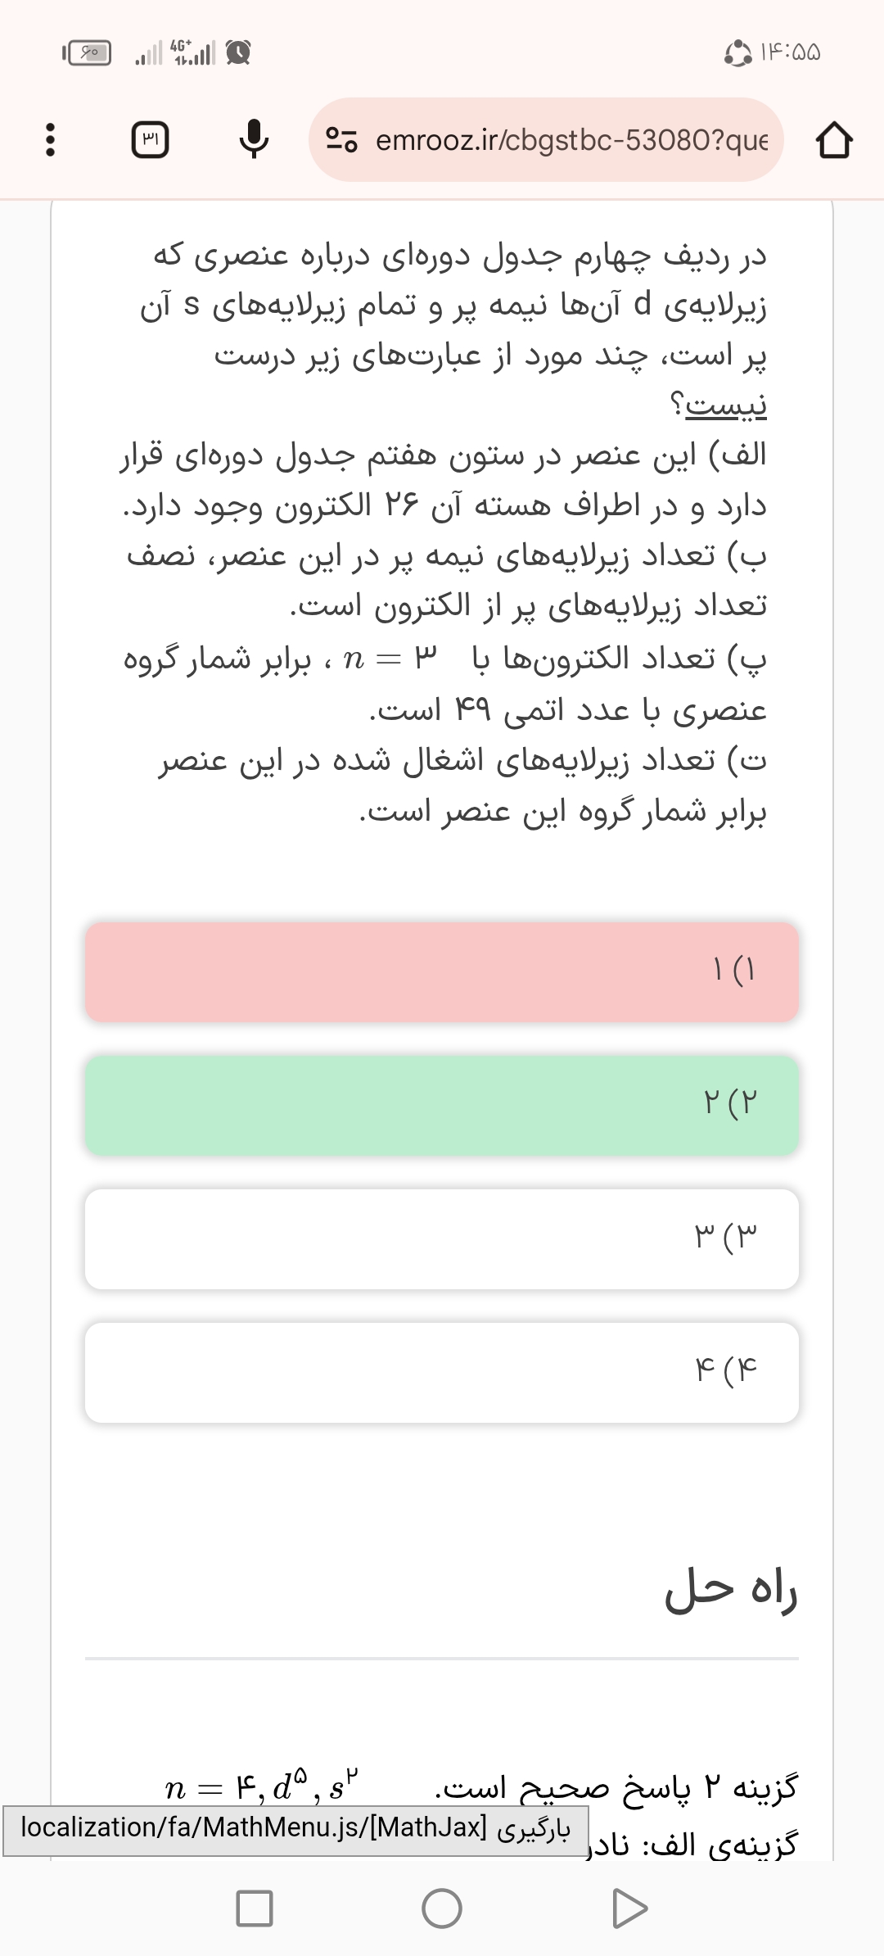Select the red answer option ۱
This screenshot has width=884, height=1956.
(x=442, y=971)
